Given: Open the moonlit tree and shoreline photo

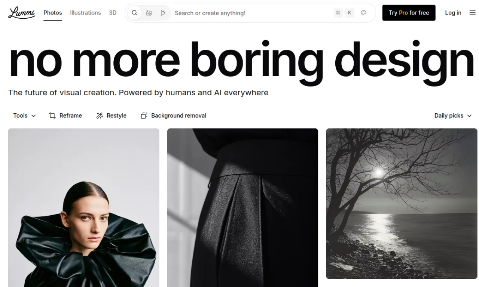Looking at the screenshot, I should click(402, 204).
